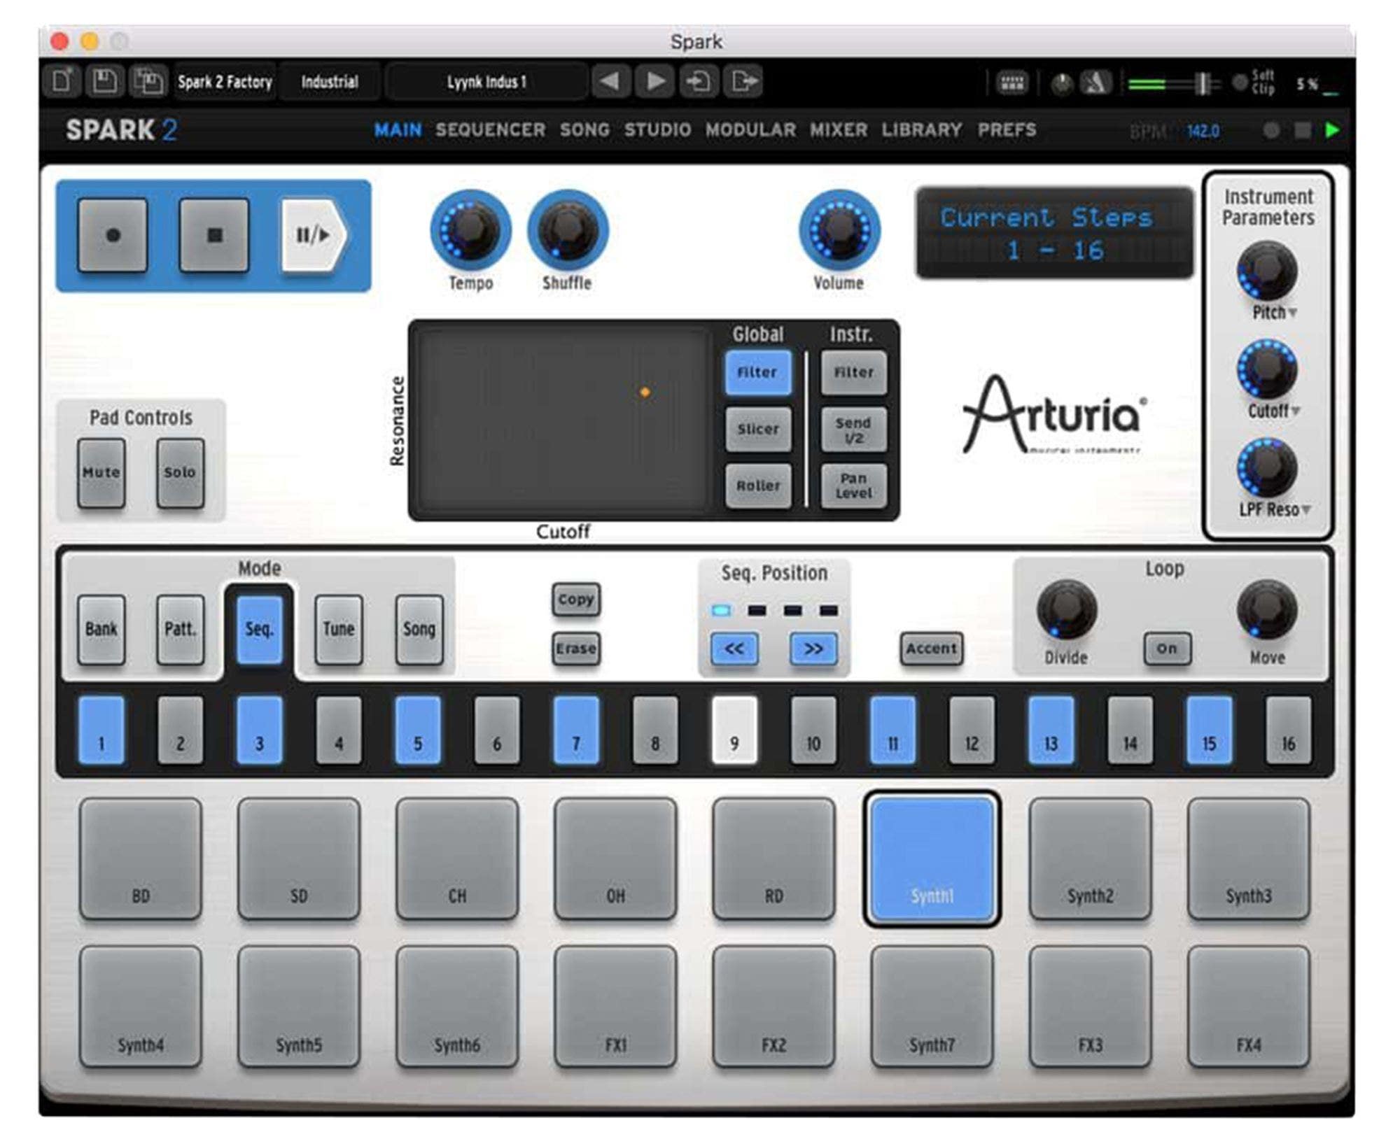Click the Tempo knob
Image resolution: width=1400 pixels, height=1139 pixels.
(470, 230)
